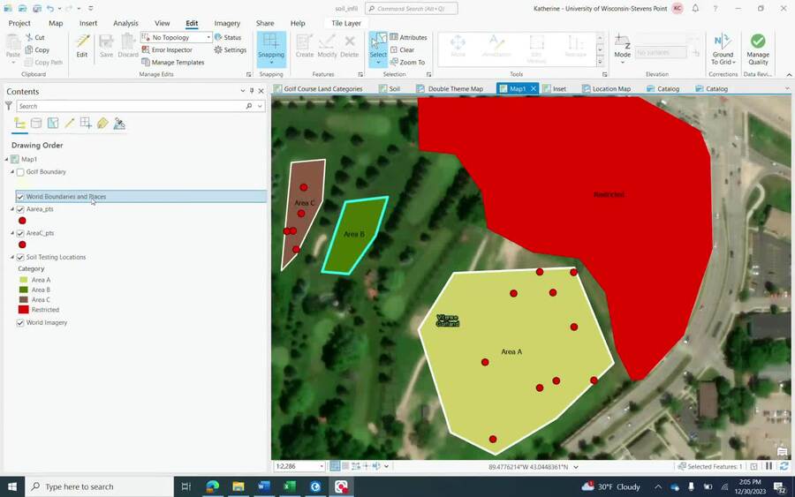This screenshot has height=497, width=795.
Task: Click the Ground To Grid icon
Action: coord(723,49)
